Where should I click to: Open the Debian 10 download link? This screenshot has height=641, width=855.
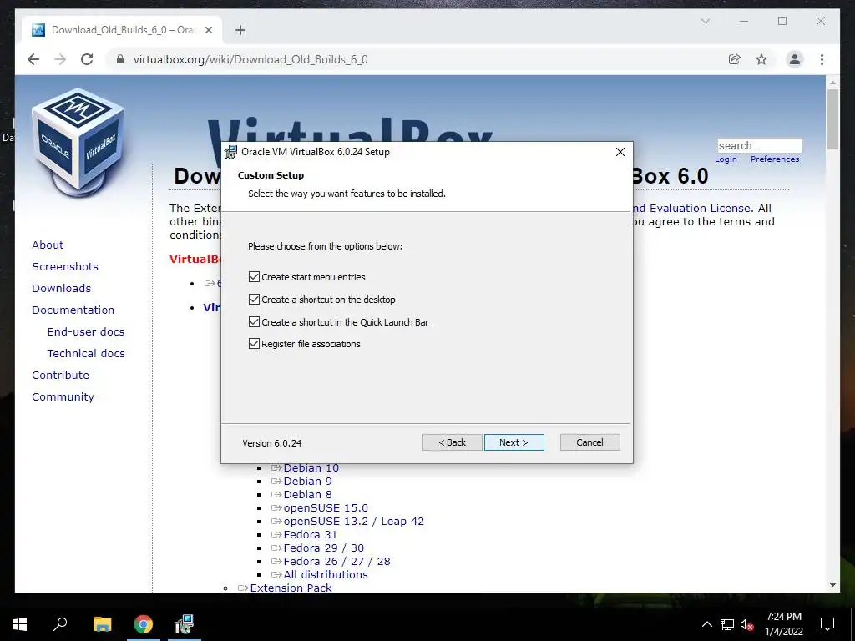(x=311, y=468)
